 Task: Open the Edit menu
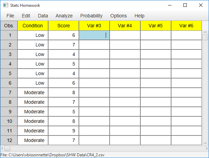click(x=26, y=16)
